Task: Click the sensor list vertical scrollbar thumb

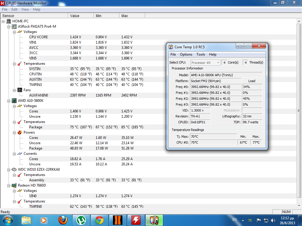Action: point(299,111)
